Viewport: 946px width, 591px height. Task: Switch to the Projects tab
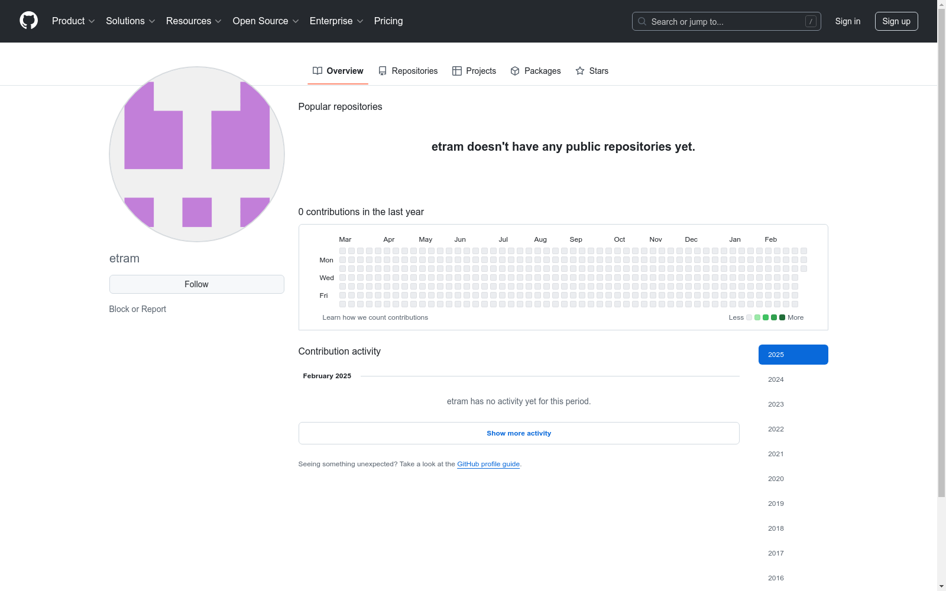(x=474, y=71)
